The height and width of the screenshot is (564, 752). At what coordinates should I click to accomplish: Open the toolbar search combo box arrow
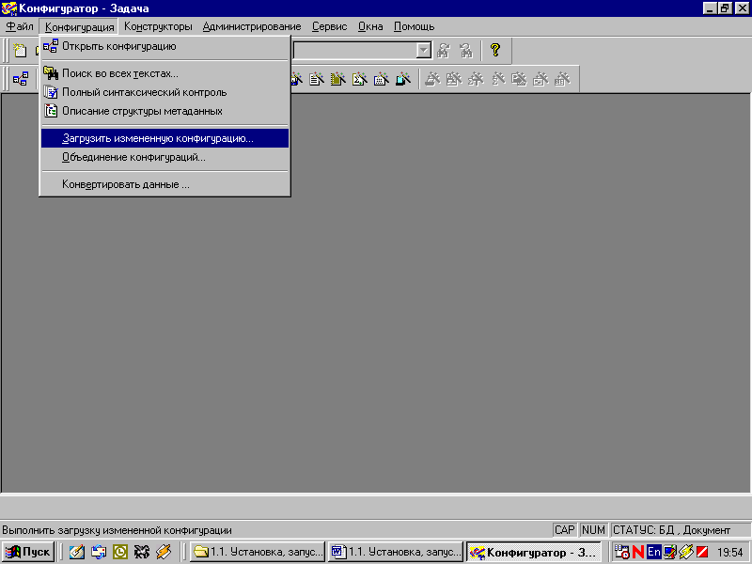point(424,50)
